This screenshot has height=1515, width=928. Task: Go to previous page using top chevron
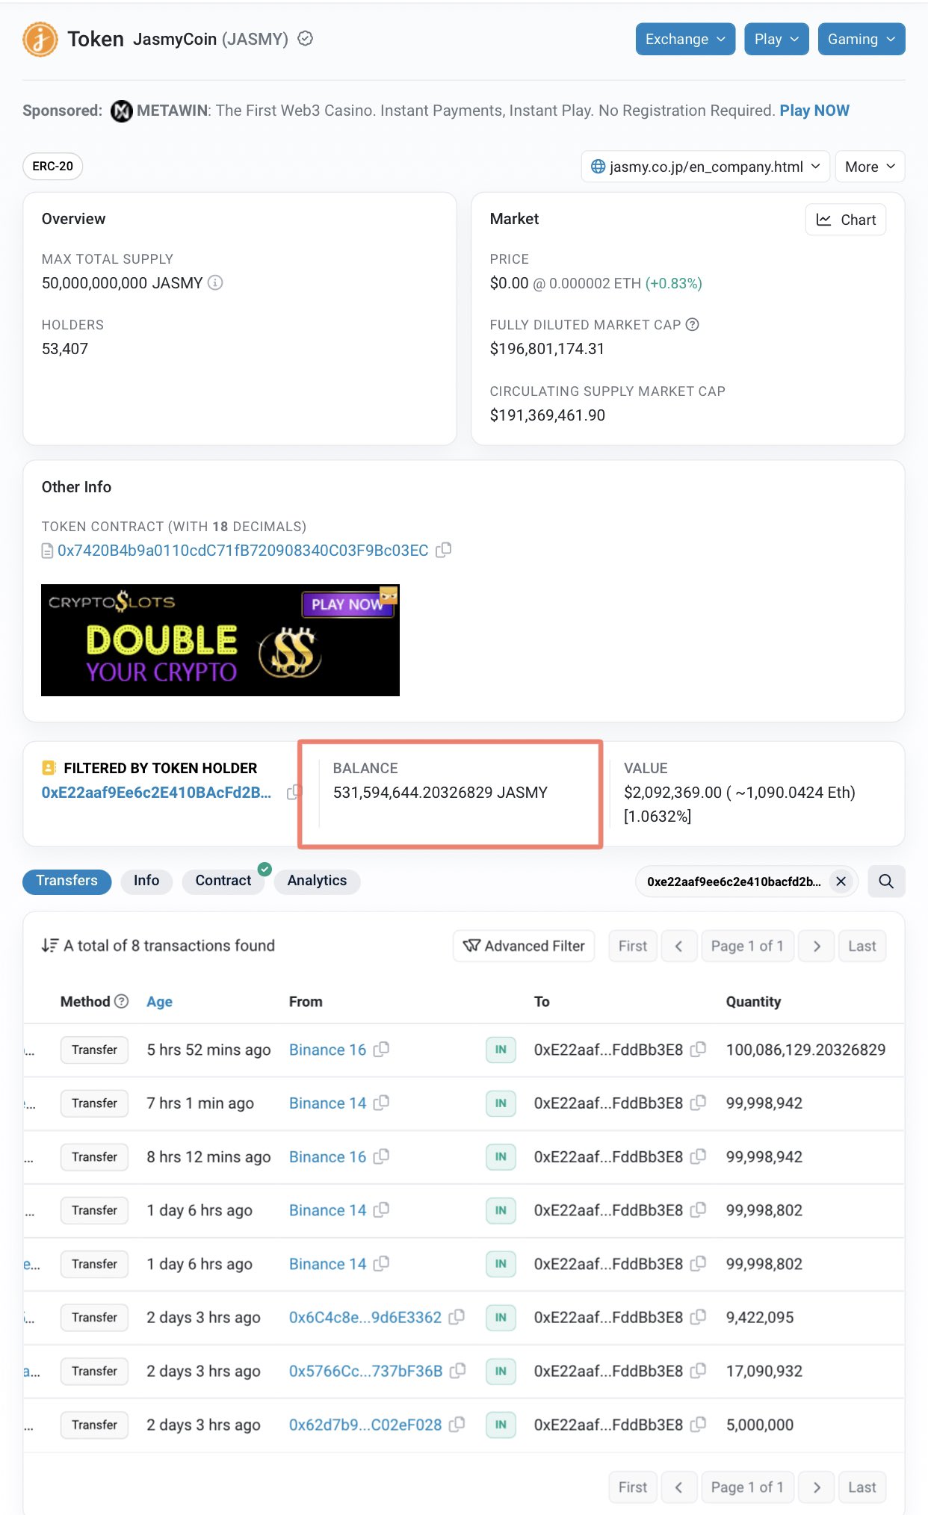(679, 946)
